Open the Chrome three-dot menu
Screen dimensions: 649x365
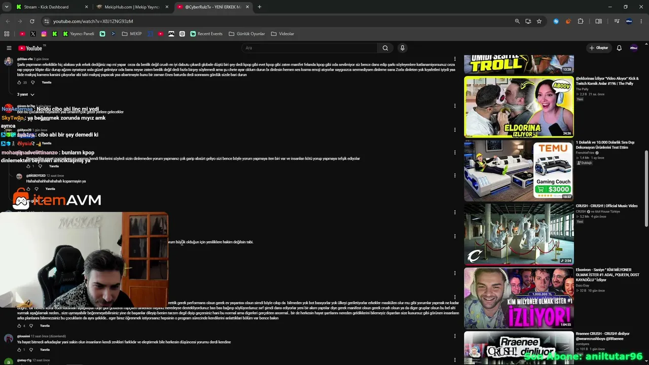pyautogui.click(x=641, y=21)
